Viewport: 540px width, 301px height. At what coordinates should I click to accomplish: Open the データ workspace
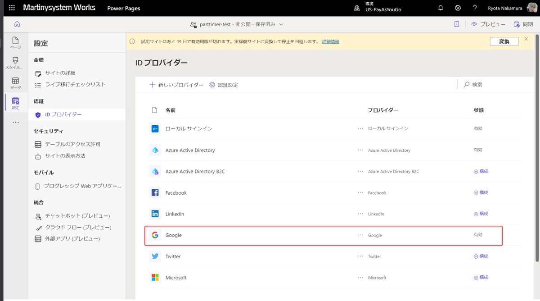point(16,83)
